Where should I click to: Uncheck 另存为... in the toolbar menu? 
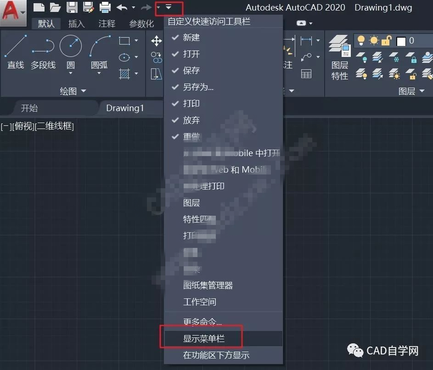click(223, 87)
